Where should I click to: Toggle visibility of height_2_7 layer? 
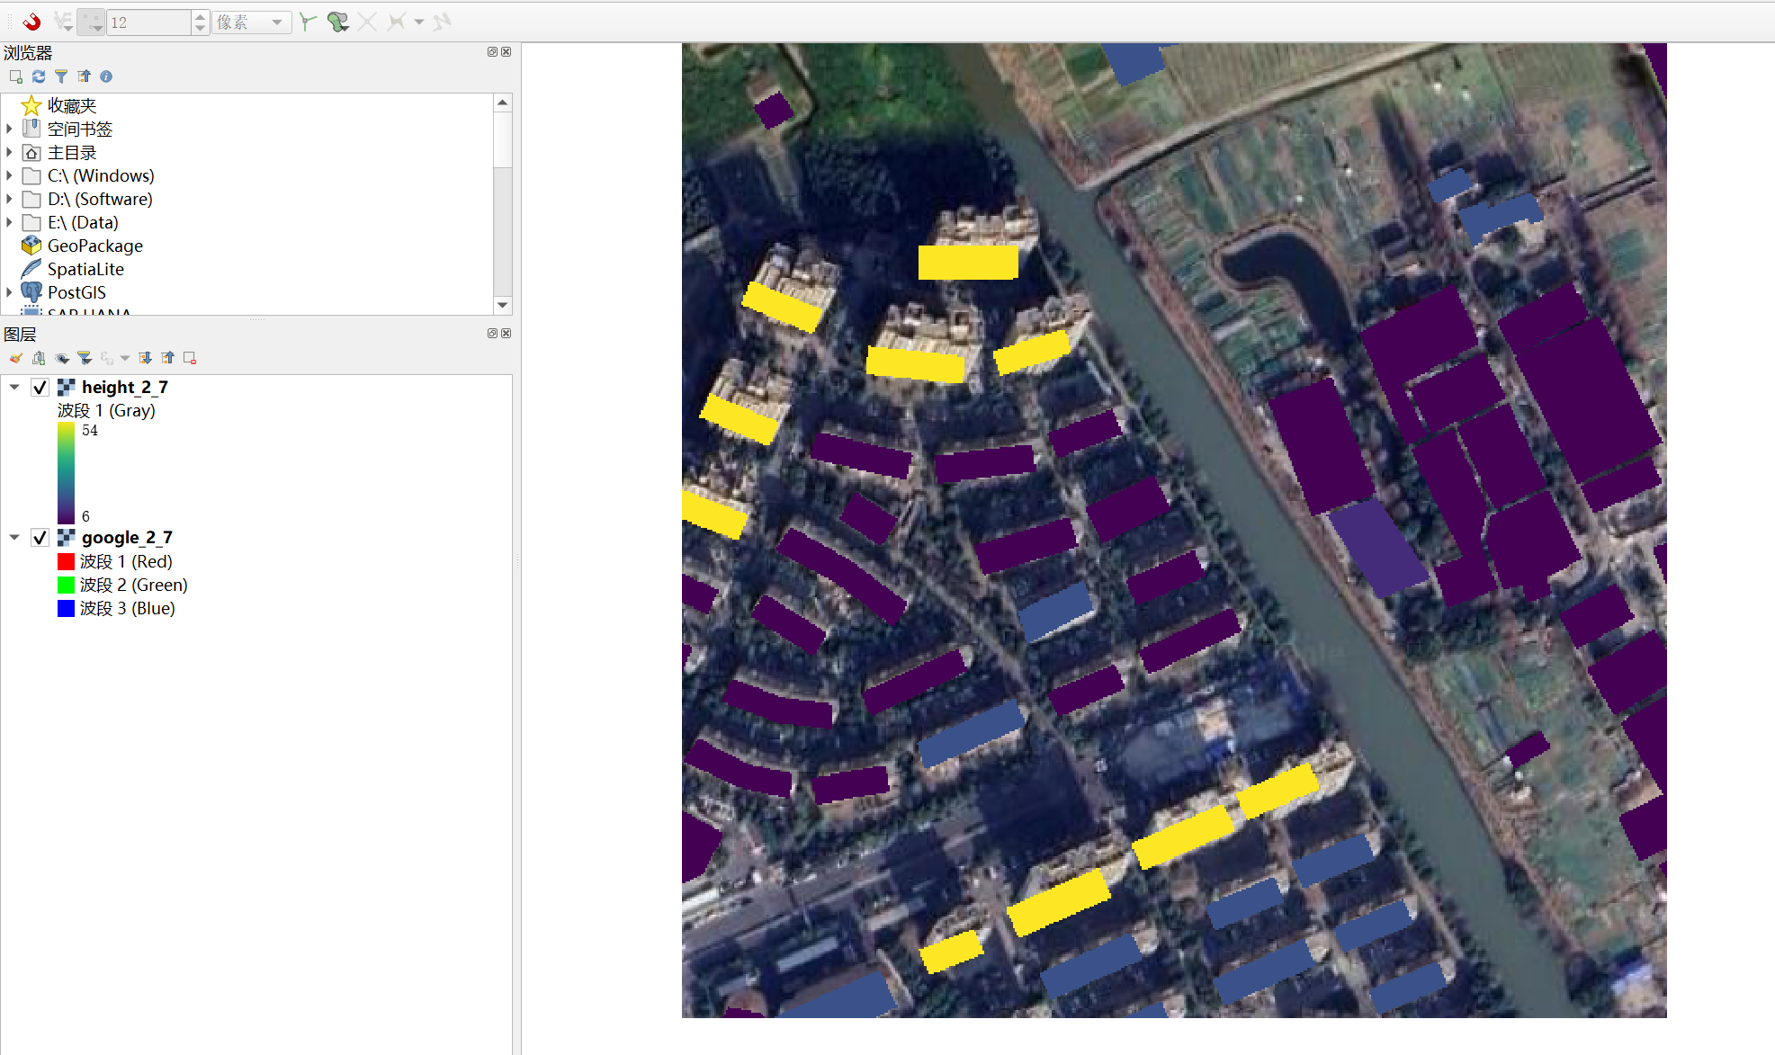click(40, 388)
